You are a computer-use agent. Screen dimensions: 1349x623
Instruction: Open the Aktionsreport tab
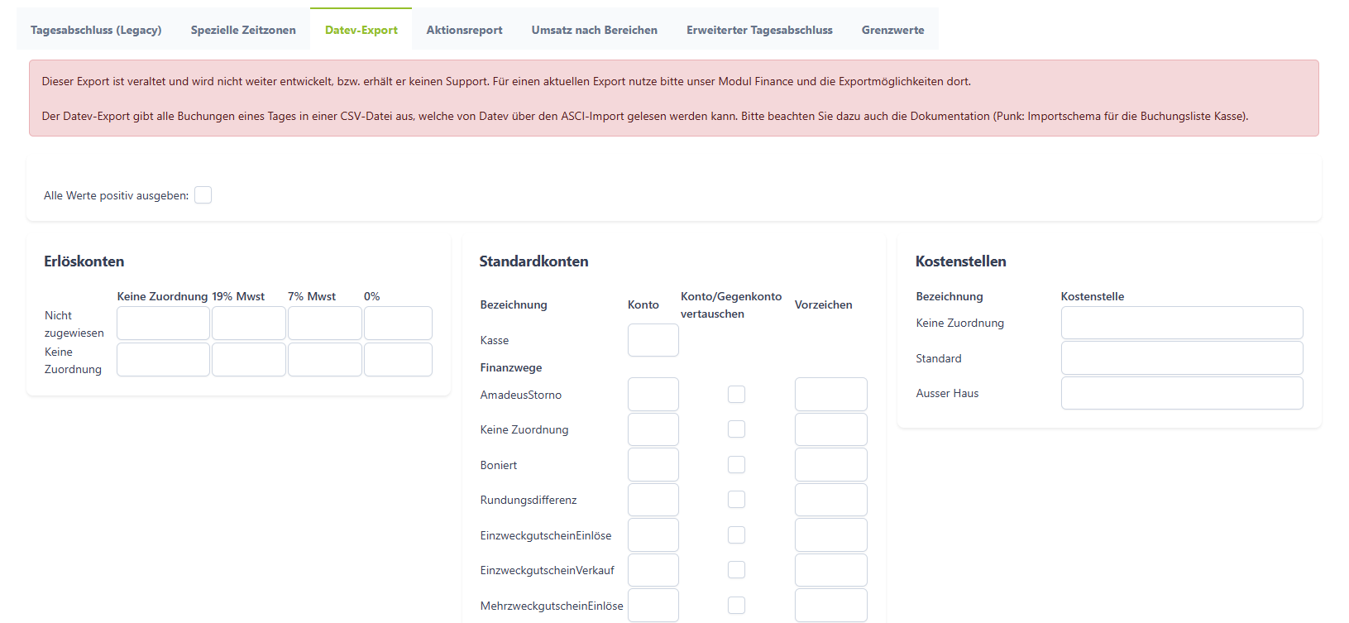coord(464,30)
